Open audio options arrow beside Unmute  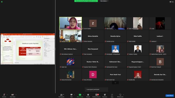pyautogui.click(x=7, y=95)
